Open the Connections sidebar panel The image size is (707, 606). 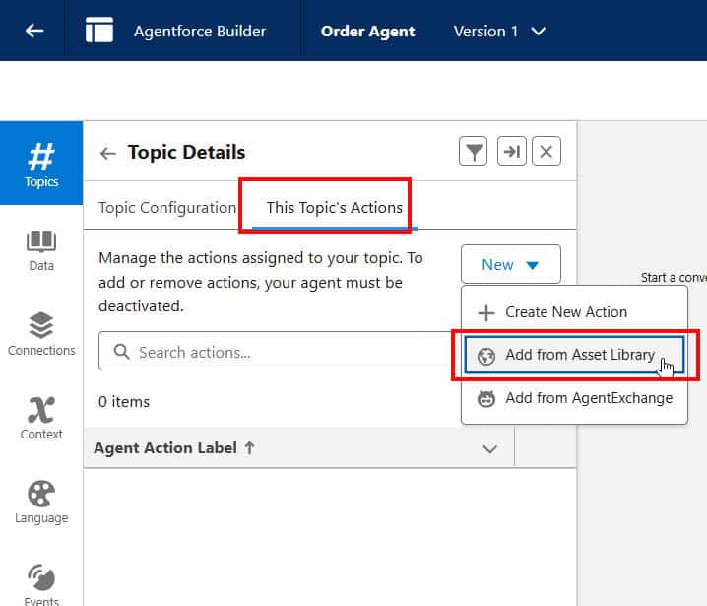click(x=41, y=334)
